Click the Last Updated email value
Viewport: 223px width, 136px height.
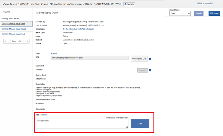tap(83, 25)
